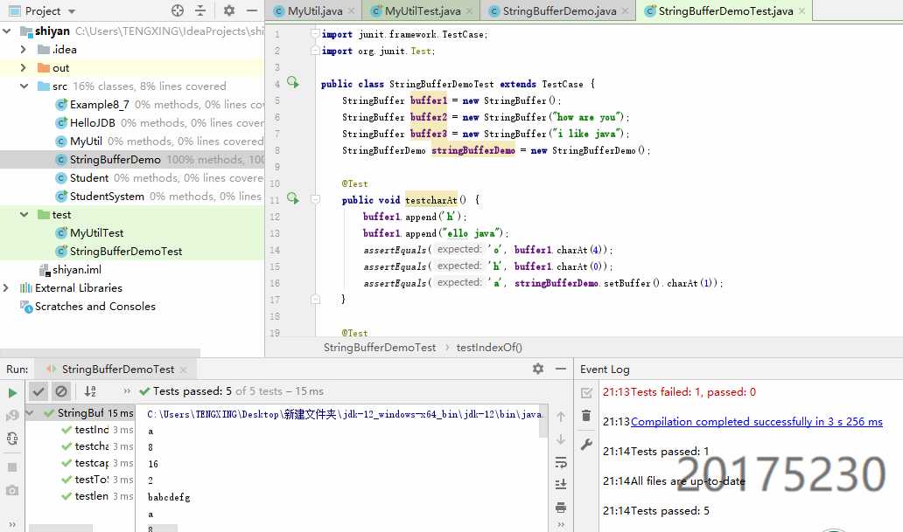
Task: Expand External Libraries node
Action: tap(6, 287)
